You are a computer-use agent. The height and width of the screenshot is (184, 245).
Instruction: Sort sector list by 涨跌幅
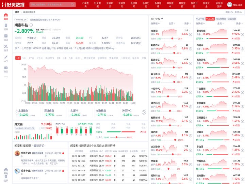pos(200,24)
